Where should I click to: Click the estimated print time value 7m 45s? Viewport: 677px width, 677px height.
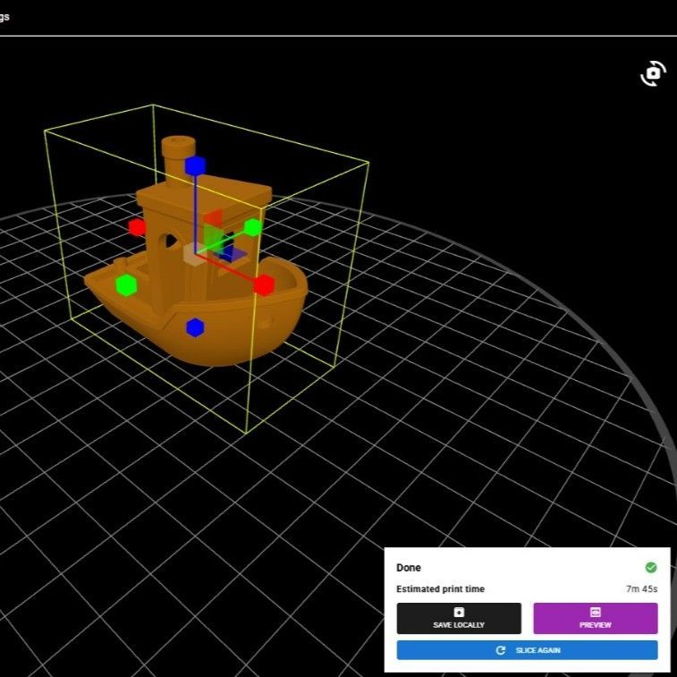(641, 589)
